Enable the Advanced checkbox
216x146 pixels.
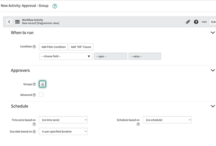(x=41, y=95)
